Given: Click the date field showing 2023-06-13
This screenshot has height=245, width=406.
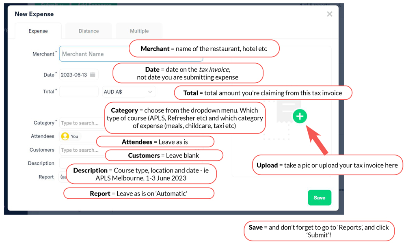Looking at the screenshot, I should 79,75.
